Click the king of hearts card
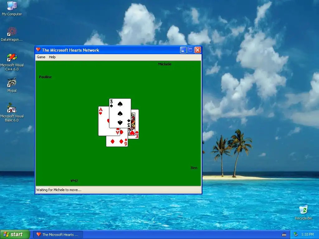319x239 pixels. (x=135, y=124)
